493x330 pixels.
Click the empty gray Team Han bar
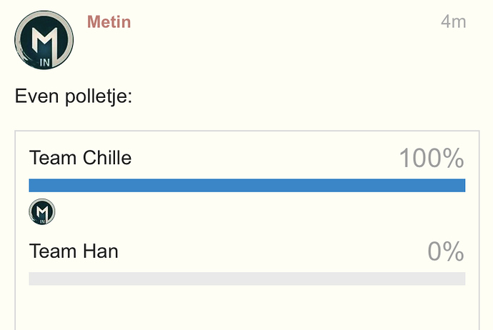click(246, 279)
